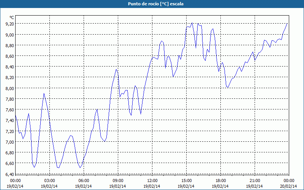Select the 18:00 x-axis label

coord(221,180)
